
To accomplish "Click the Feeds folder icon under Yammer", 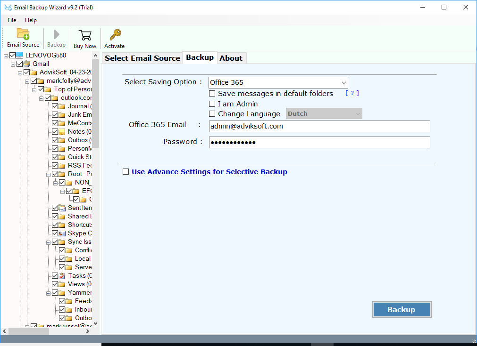I will coord(69,301).
